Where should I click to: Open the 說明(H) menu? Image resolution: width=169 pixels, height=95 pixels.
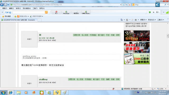42,8
